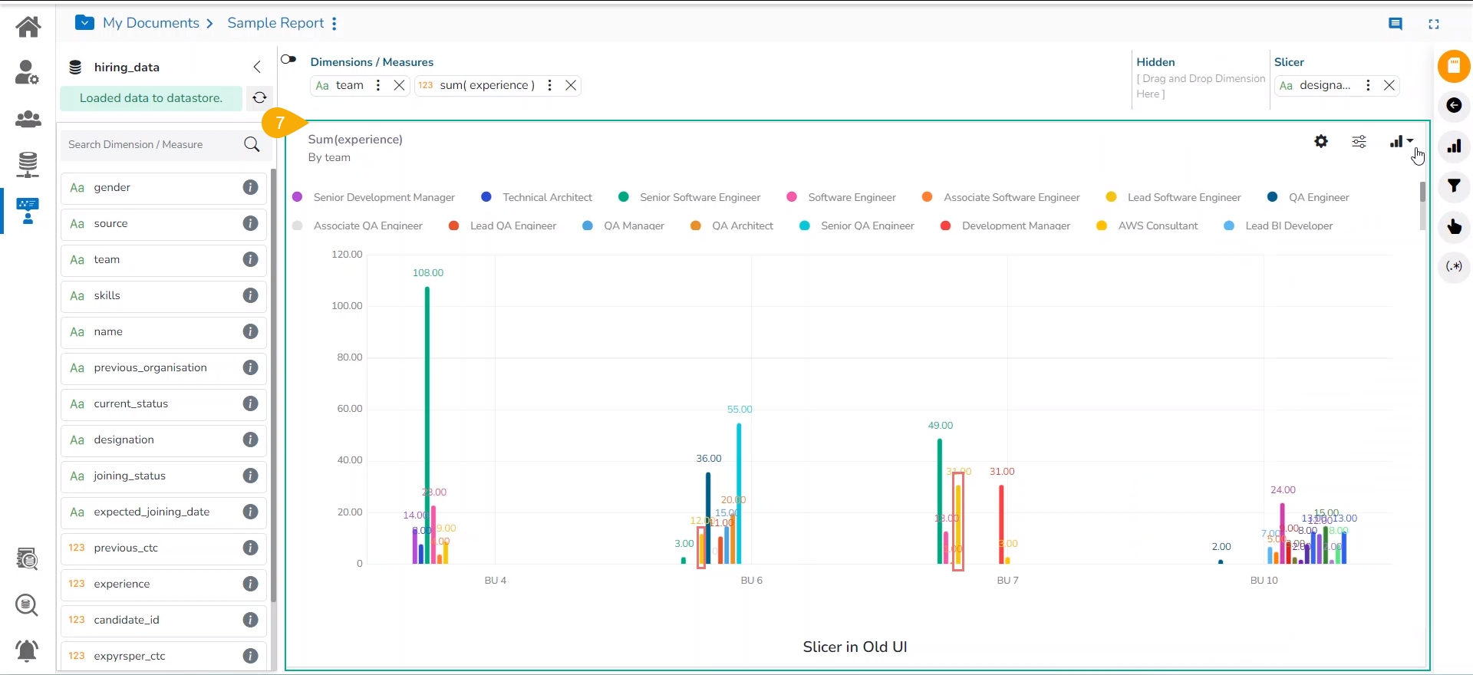Click Search Dimension / Measure field

point(153,144)
